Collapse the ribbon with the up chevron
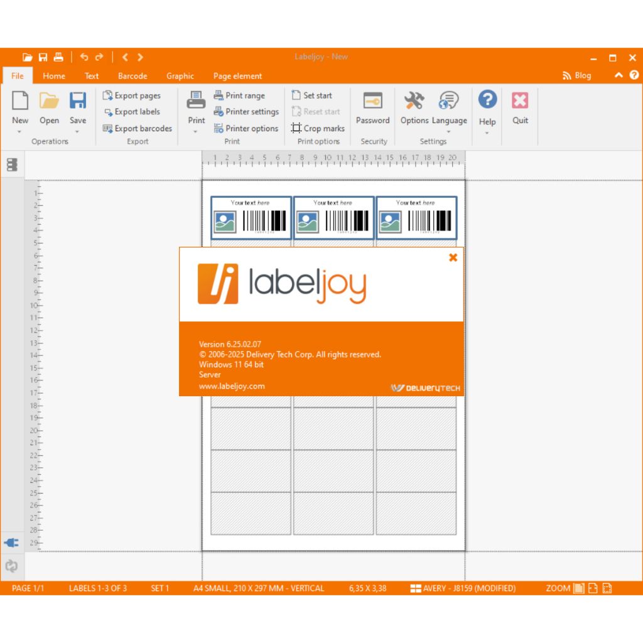This screenshot has width=643, height=643. pos(619,75)
